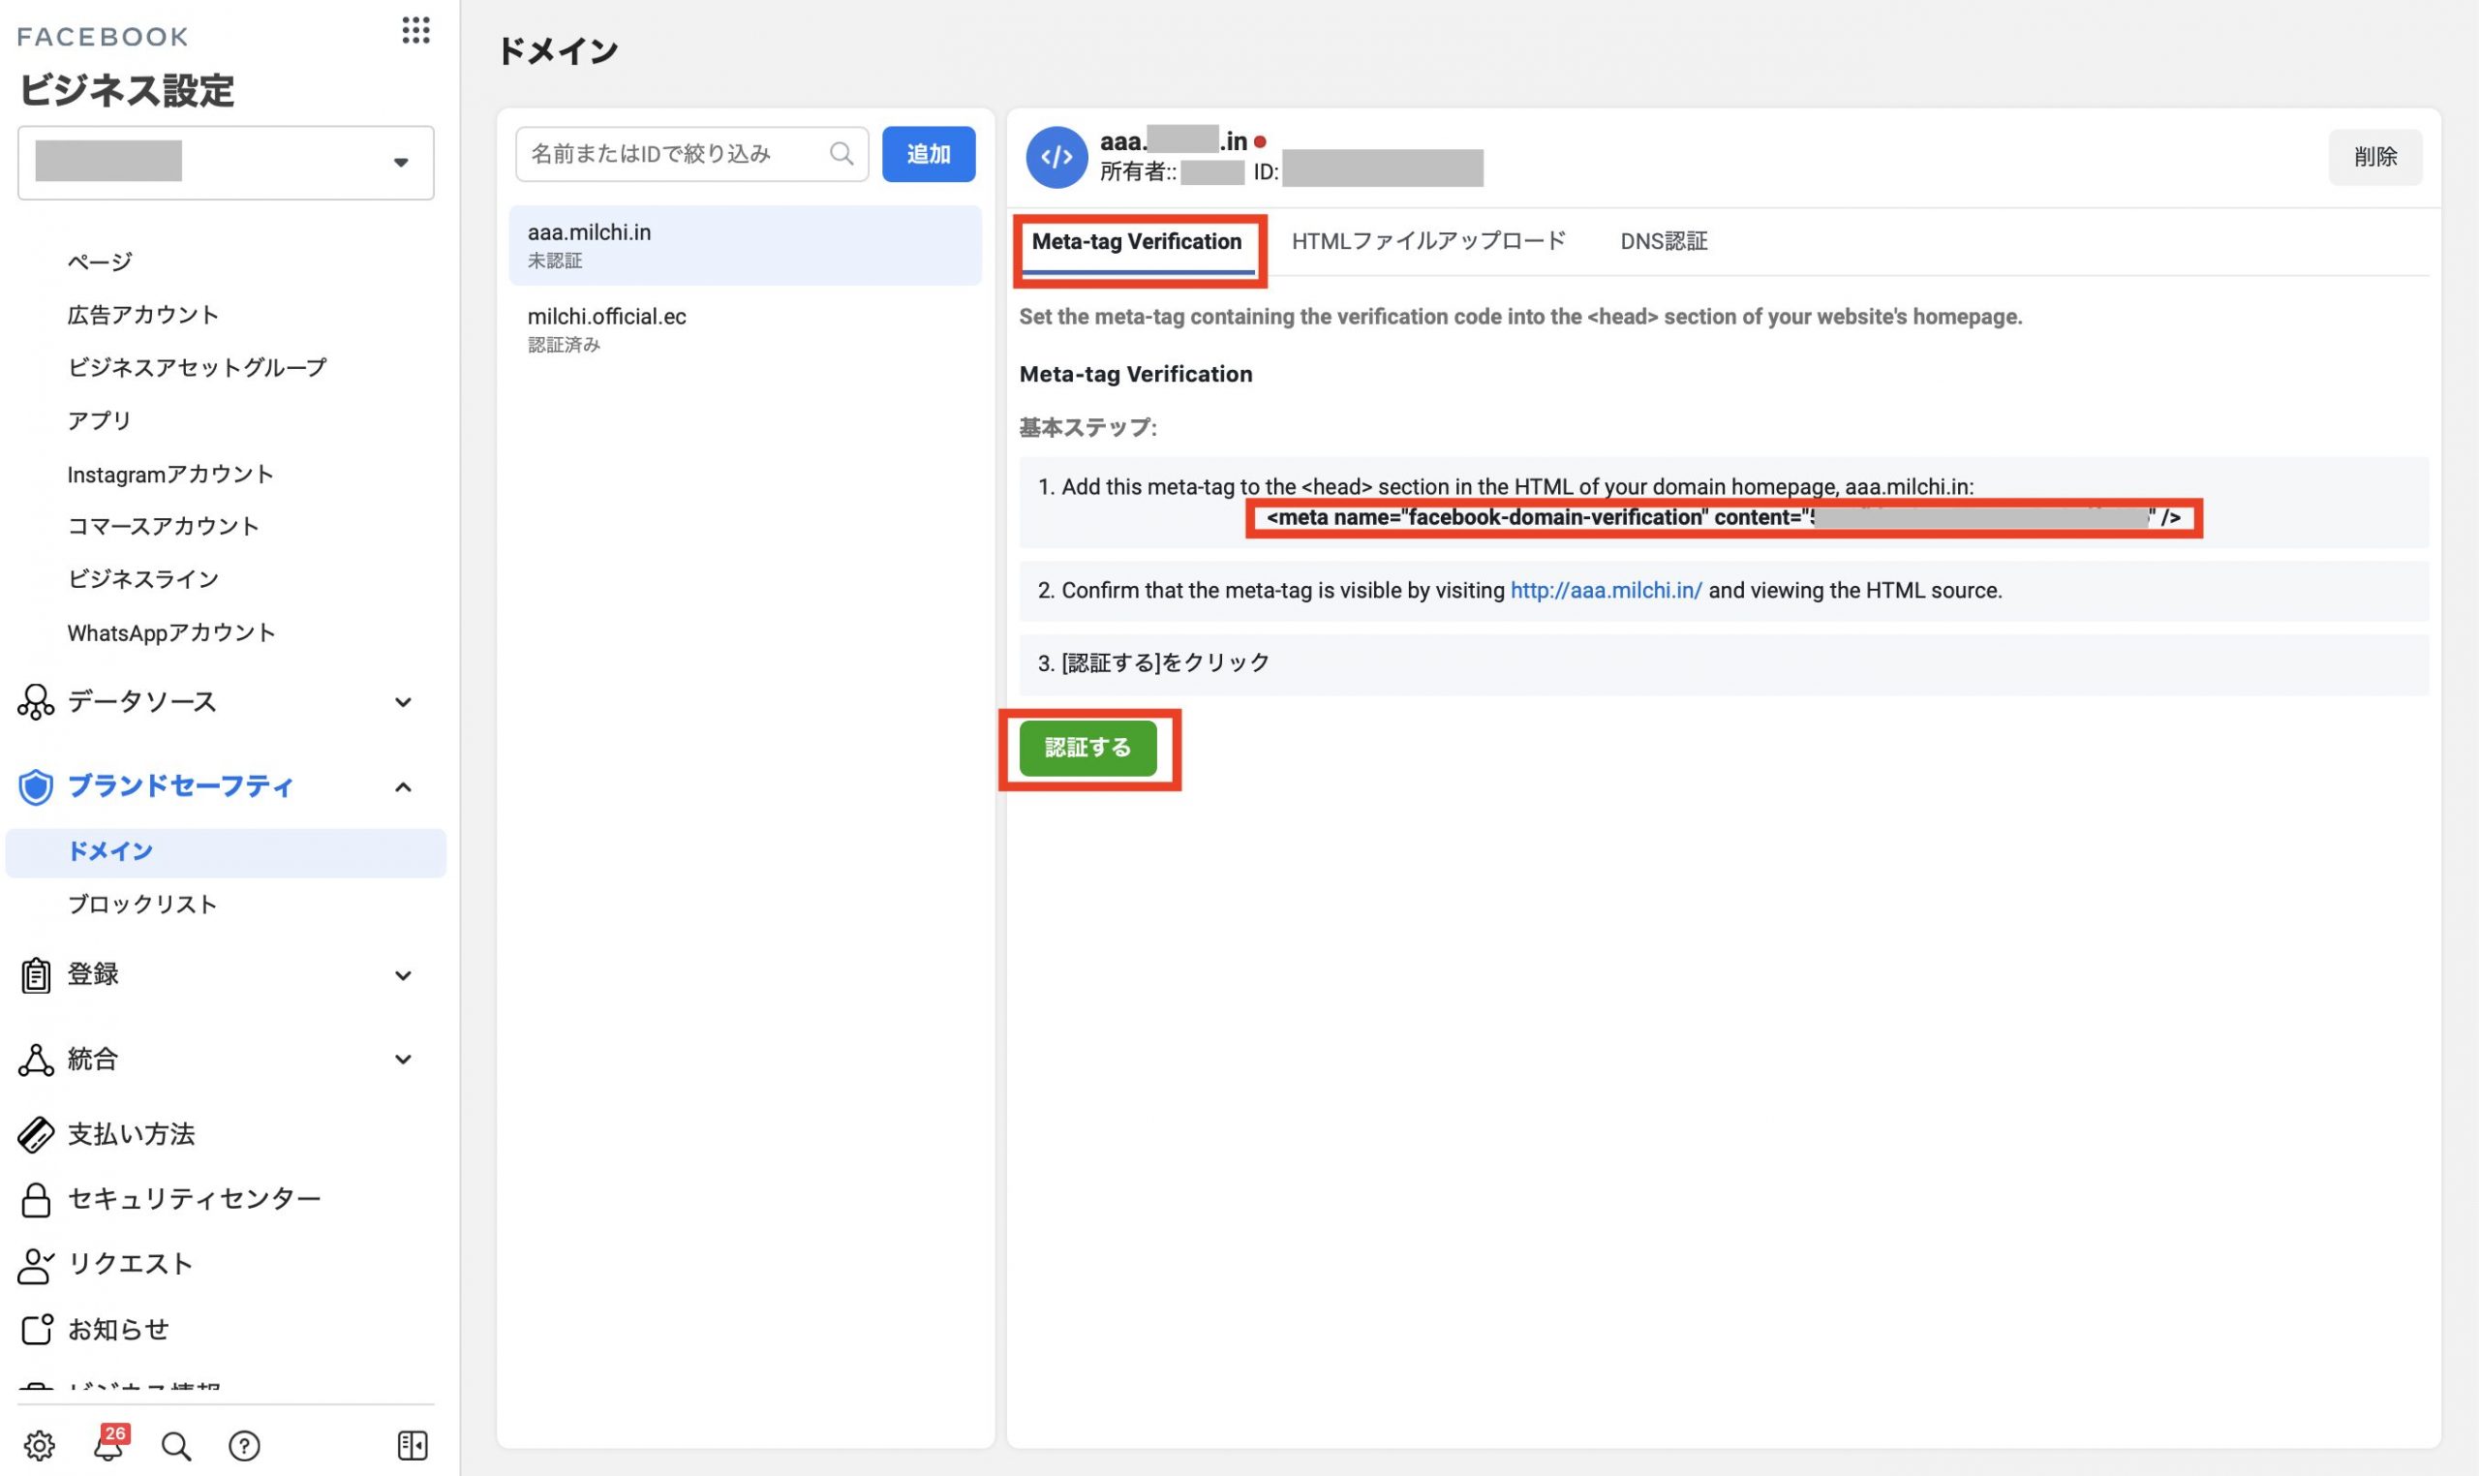Click the blue 追加 button

pyautogui.click(x=928, y=154)
